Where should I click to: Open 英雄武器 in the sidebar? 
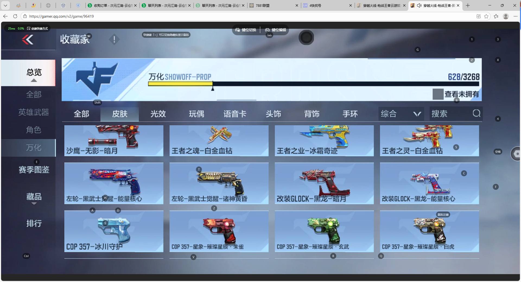pyautogui.click(x=34, y=112)
